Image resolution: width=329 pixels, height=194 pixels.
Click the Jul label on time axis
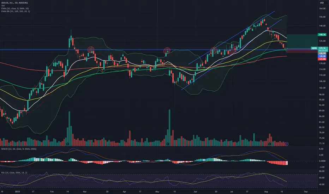tap(232, 192)
